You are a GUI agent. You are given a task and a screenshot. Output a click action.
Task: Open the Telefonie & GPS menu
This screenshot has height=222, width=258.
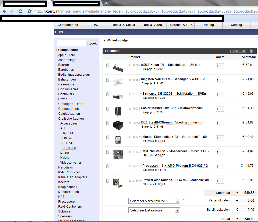point(180,25)
